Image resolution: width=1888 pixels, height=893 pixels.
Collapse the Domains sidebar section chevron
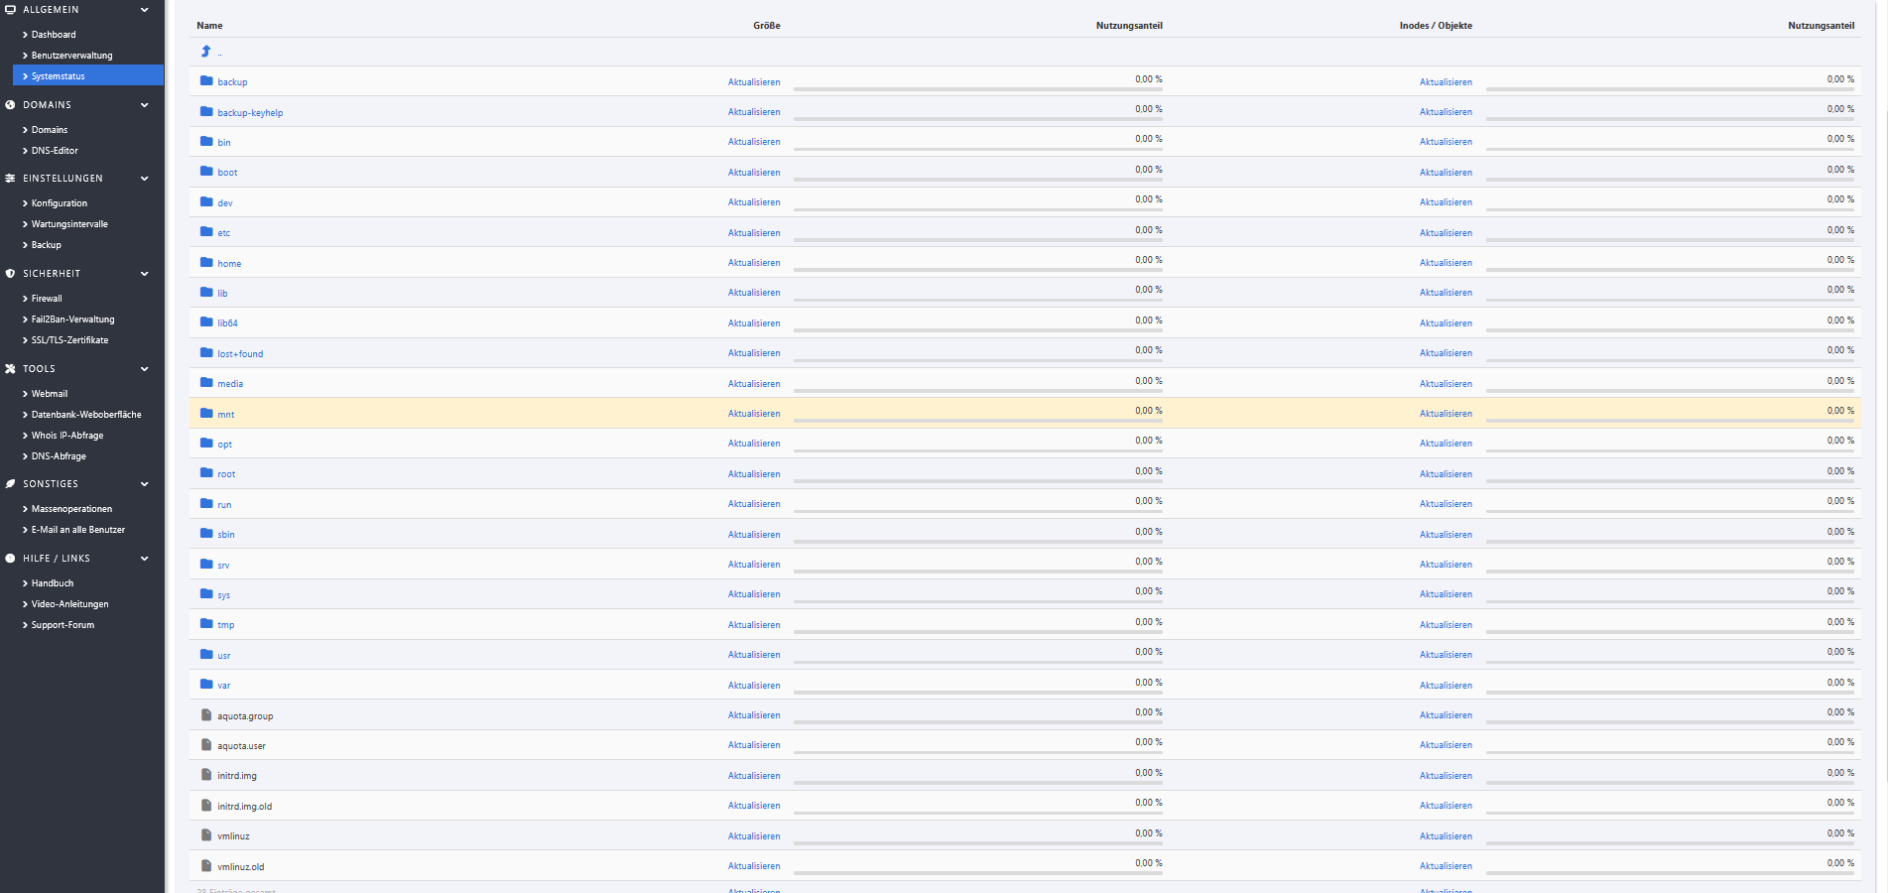[x=145, y=105]
